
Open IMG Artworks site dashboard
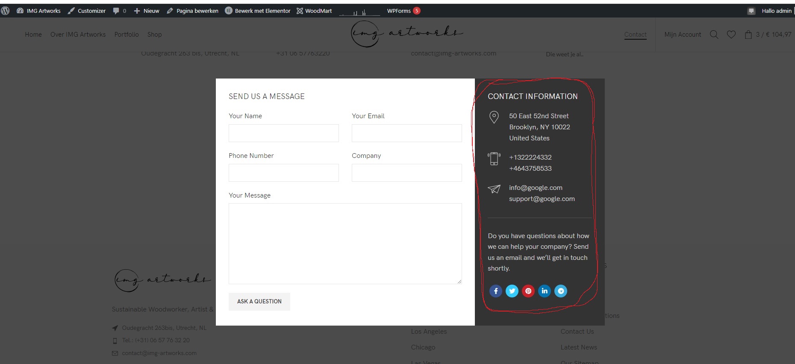pyautogui.click(x=38, y=11)
